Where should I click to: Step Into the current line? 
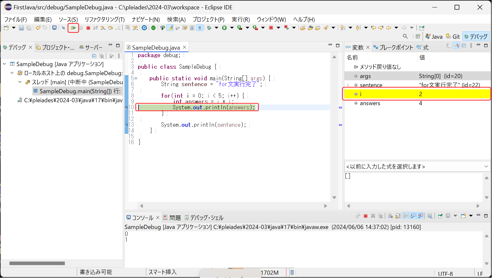click(103, 28)
